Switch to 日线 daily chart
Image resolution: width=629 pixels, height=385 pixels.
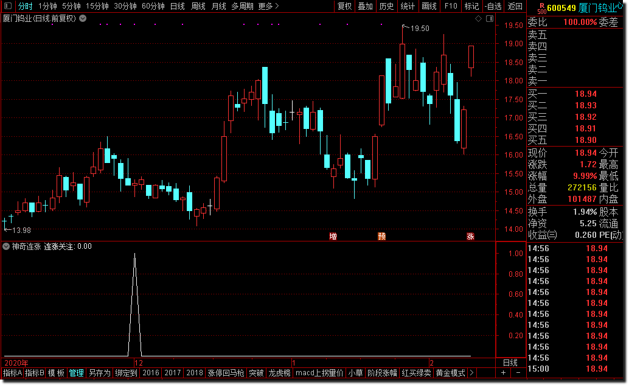[x=177, y=6]
